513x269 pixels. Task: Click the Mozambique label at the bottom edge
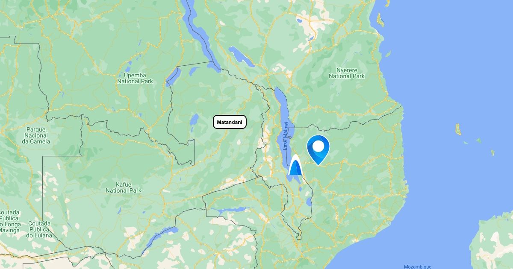pos(418,266)
